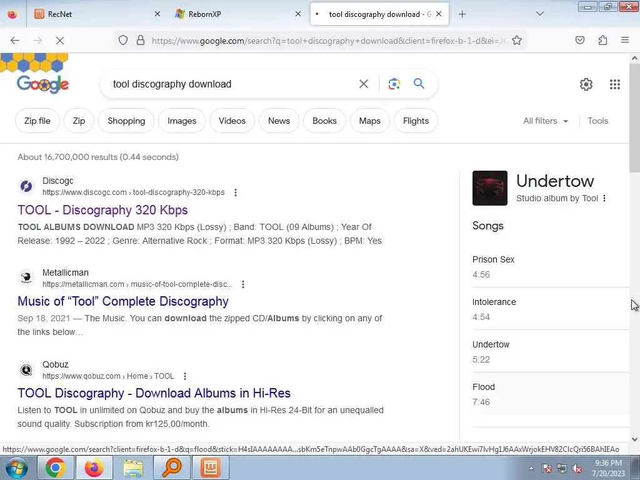Switch to Books results
The height and width of the screenshot is (480, 640).
324,121
